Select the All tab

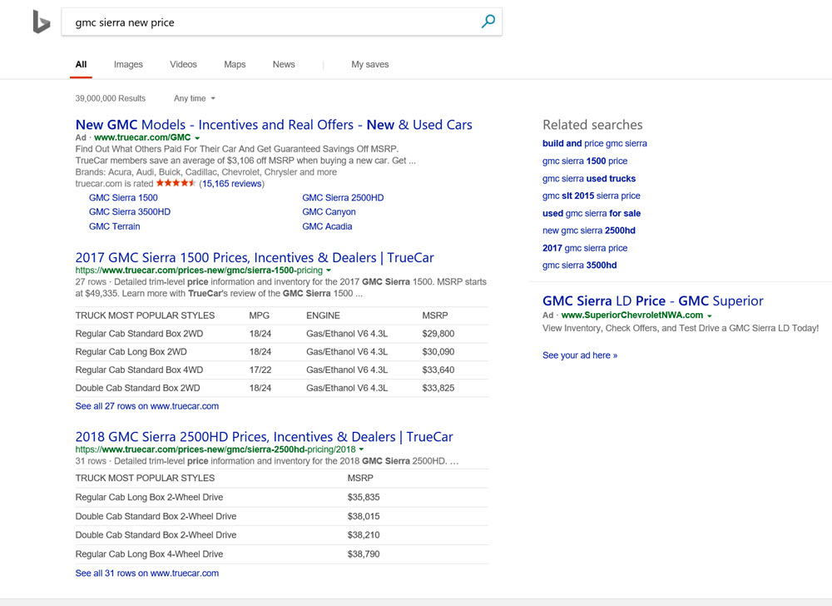click(x=81, y=64)
